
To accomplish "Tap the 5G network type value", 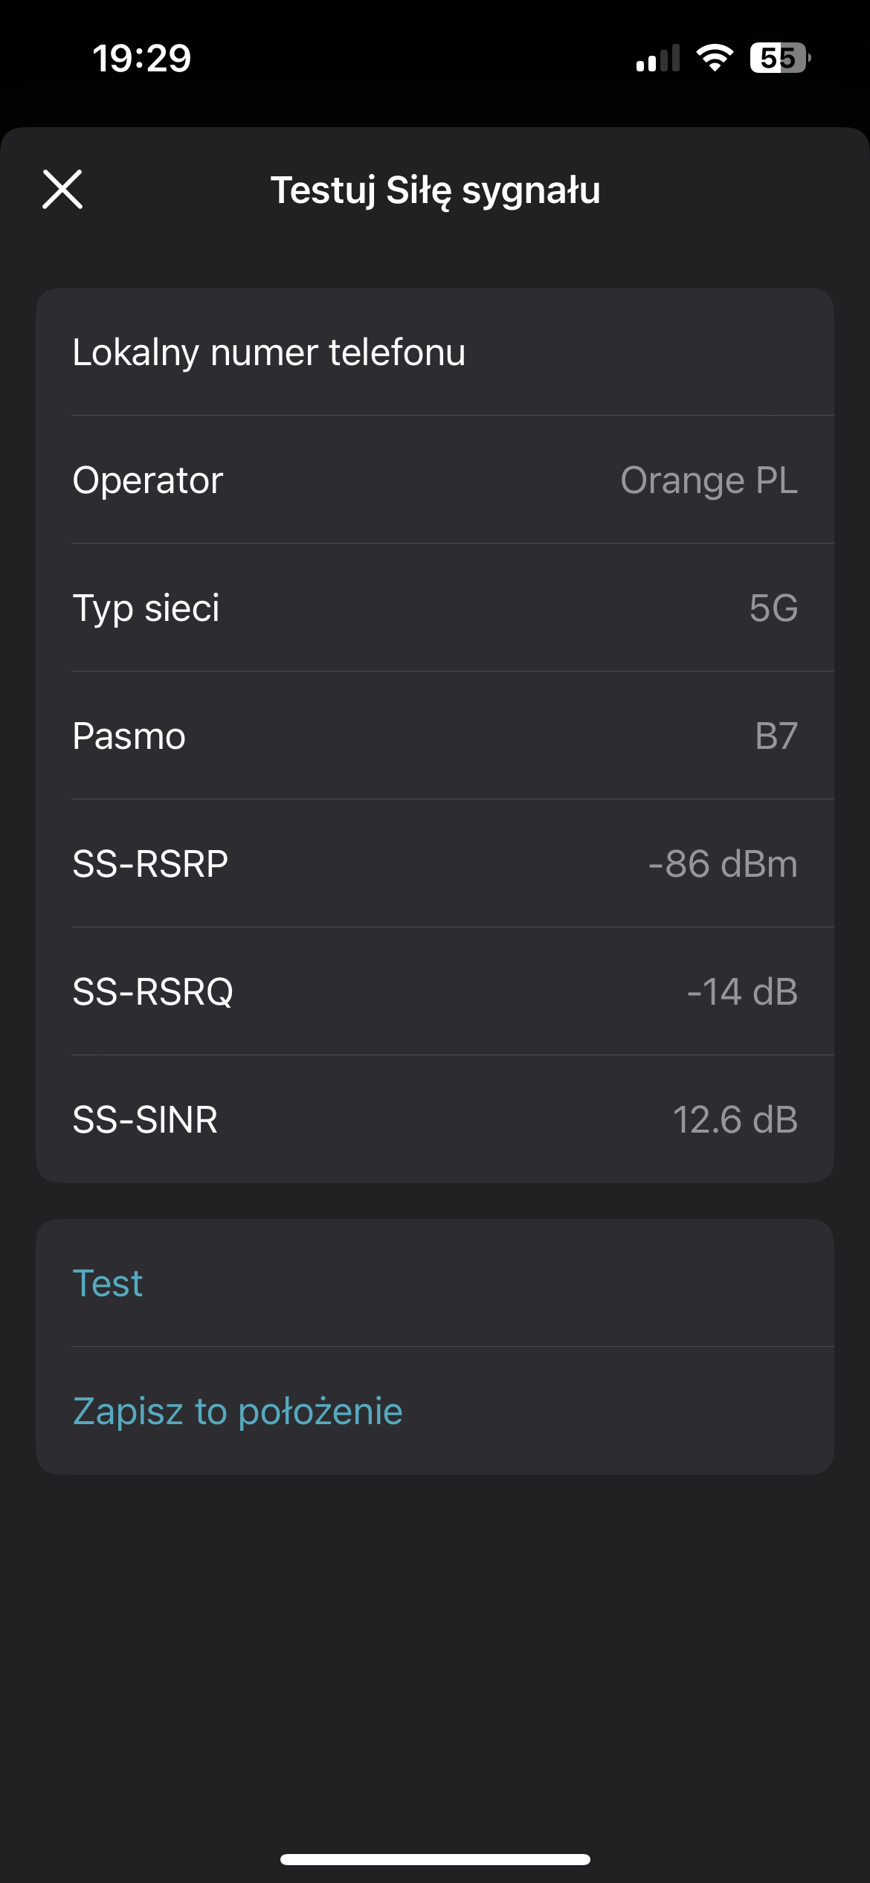I will tap(773, 608).
